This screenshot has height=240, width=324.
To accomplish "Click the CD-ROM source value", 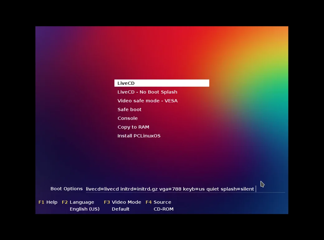I will 164,209.
